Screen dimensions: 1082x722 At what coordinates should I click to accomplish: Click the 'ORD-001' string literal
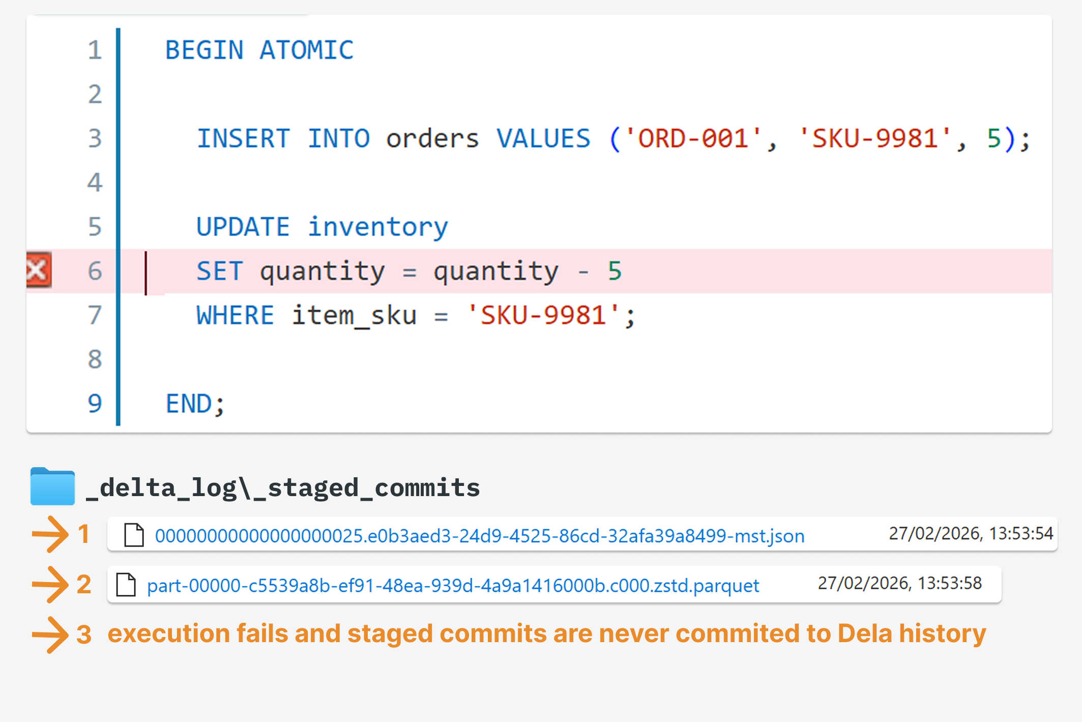[692, 138]
